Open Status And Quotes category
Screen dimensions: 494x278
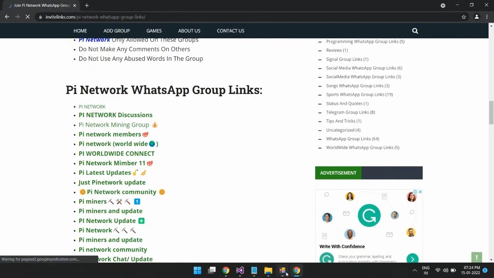point(347,103)
